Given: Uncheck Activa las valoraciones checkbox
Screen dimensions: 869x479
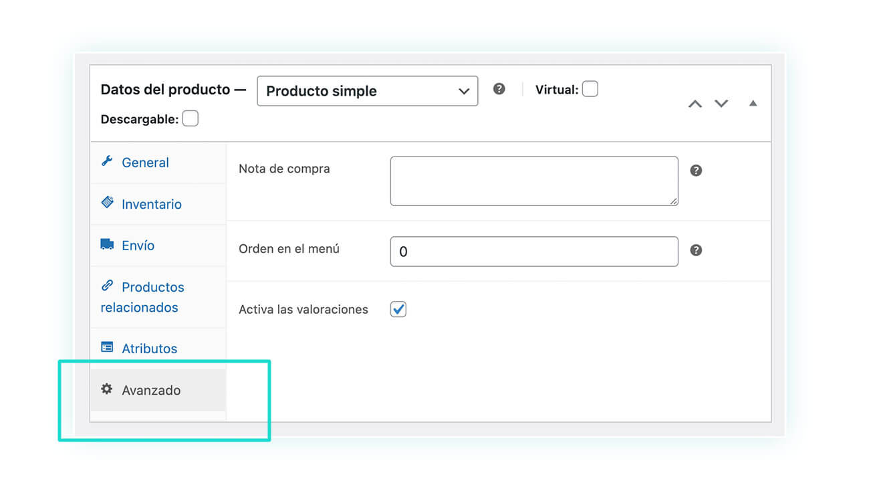Looking at the screenshot, I should point(398,309).
